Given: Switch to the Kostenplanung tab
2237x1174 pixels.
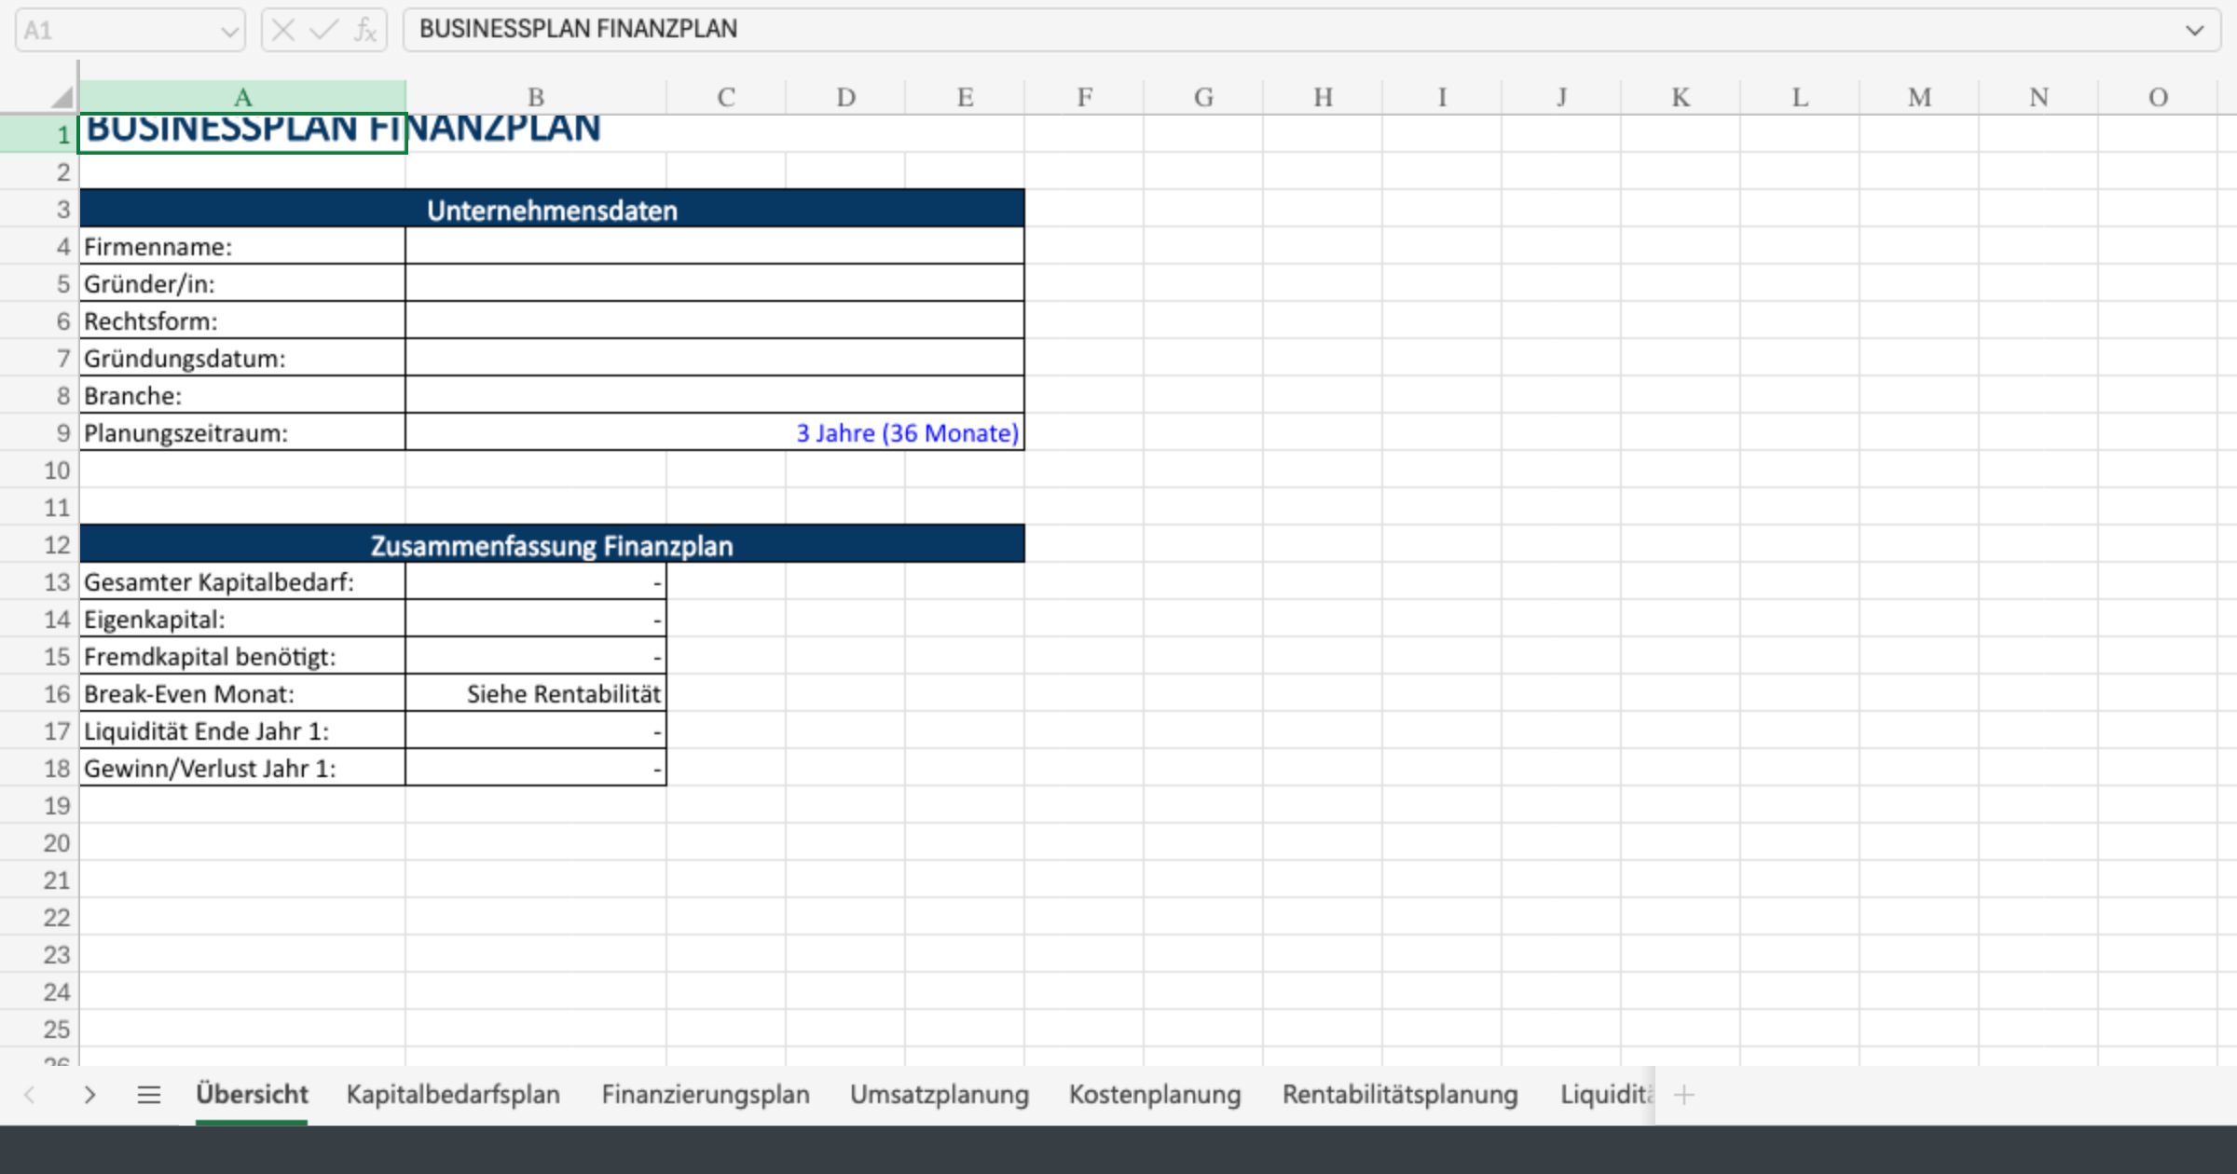Looking at the screenshot, I should point(1155,1095).
